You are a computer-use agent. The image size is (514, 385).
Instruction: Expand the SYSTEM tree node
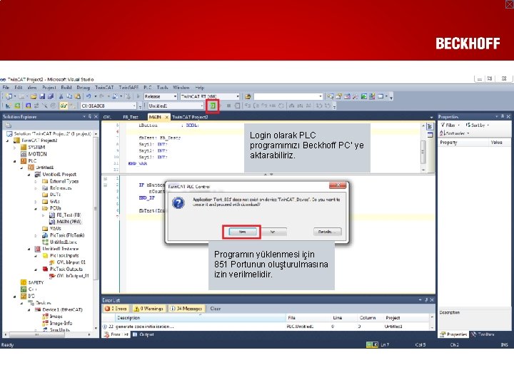click(x=14, y=148)
